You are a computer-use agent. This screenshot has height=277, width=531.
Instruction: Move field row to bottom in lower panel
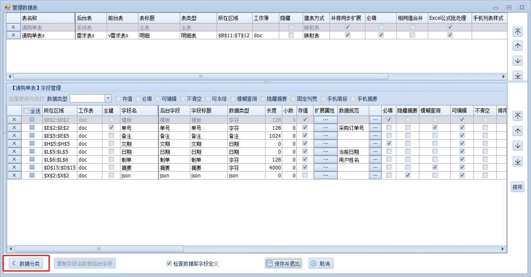click(518, 161)
